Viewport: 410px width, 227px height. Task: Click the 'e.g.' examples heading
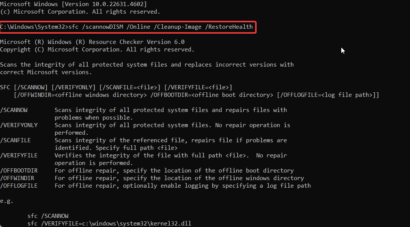(6, 201)
